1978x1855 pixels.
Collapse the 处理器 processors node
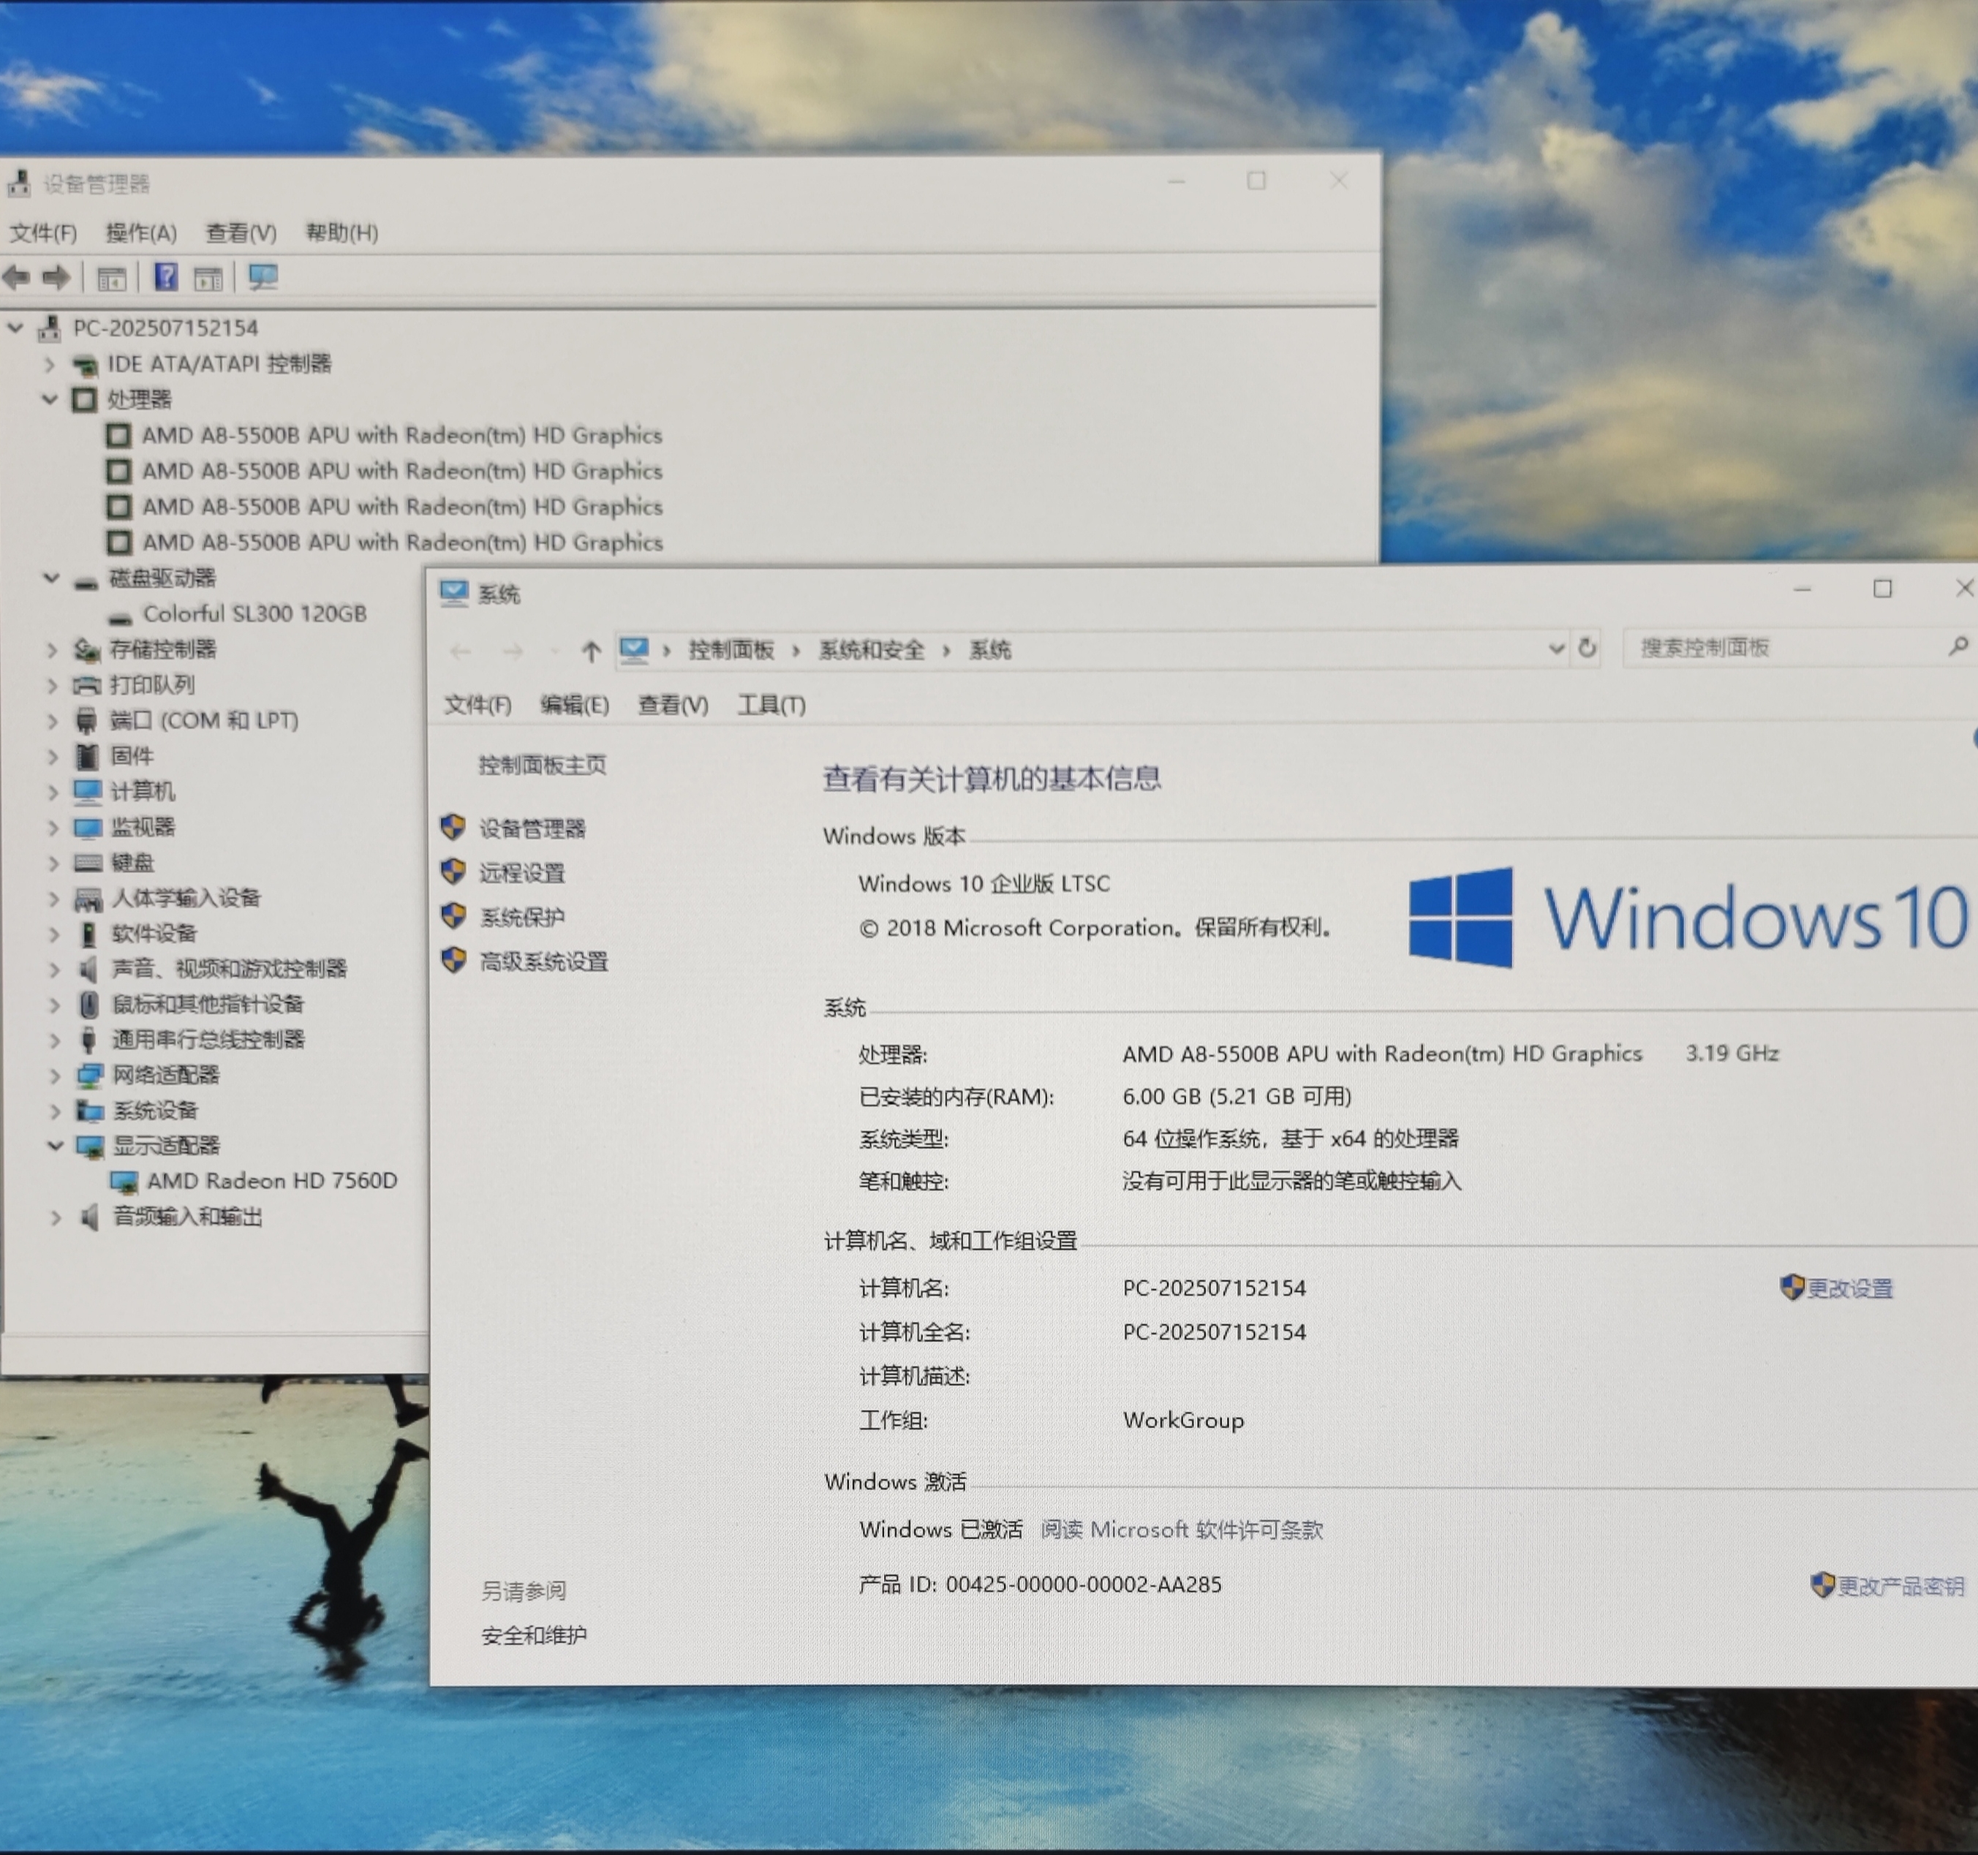[50, 398]
